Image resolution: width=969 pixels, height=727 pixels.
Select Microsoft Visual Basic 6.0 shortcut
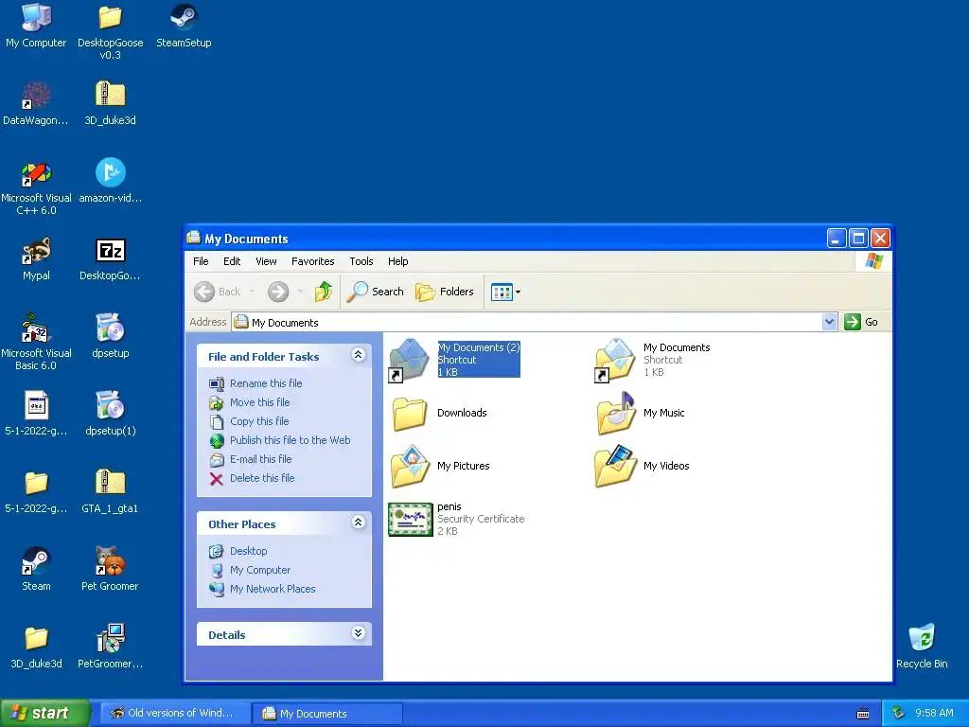(x=36, y=343)
